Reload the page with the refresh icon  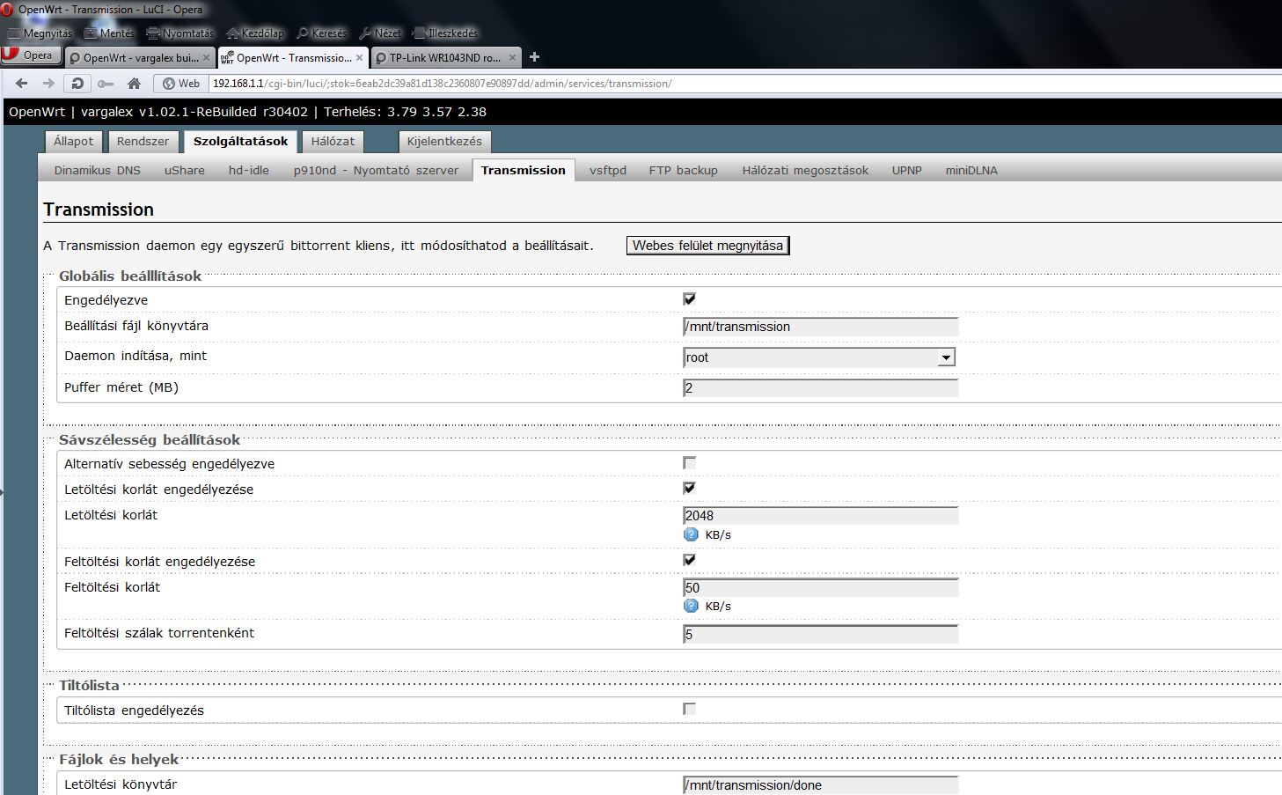click(77, 84)
